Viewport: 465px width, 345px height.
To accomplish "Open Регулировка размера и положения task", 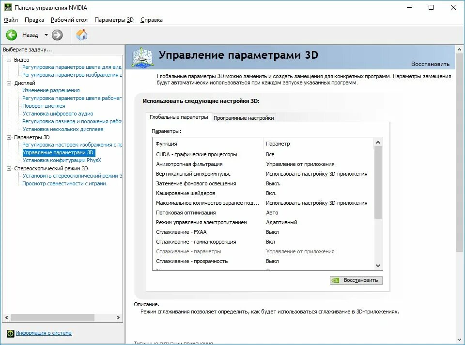I will pos(72,121).
